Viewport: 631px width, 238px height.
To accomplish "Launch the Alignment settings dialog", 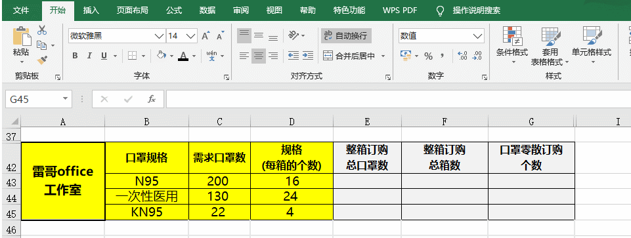I will (x=388, y=77).
